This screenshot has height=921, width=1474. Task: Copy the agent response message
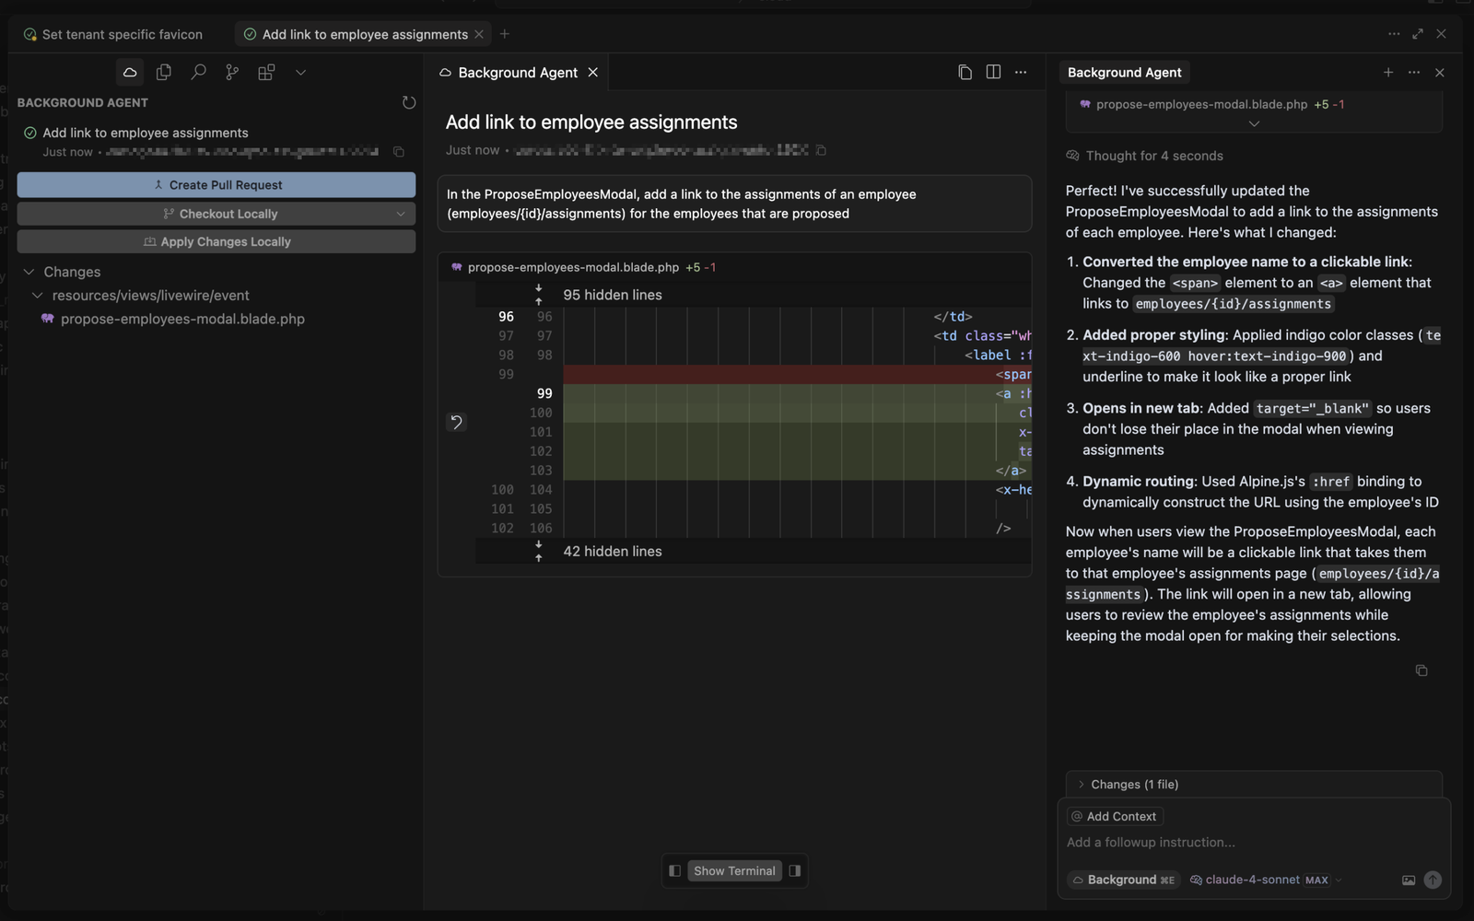click(1421, 670)
